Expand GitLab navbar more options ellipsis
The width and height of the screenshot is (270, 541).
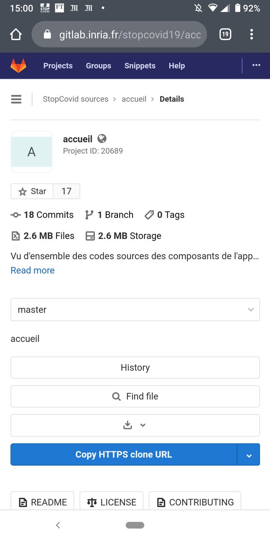click(256, 65)
